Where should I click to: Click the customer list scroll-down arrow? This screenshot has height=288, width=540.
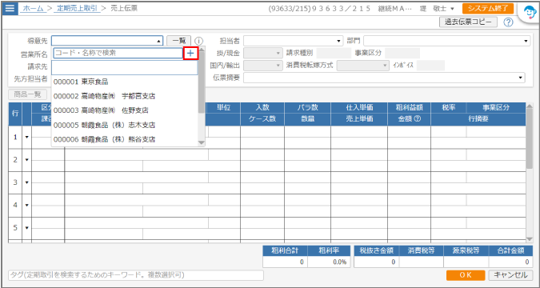click(x=202, y=142)
